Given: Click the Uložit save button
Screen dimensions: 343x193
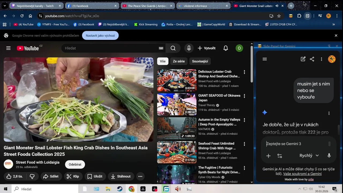Looking at the screenshot, I should pos(95,176).
